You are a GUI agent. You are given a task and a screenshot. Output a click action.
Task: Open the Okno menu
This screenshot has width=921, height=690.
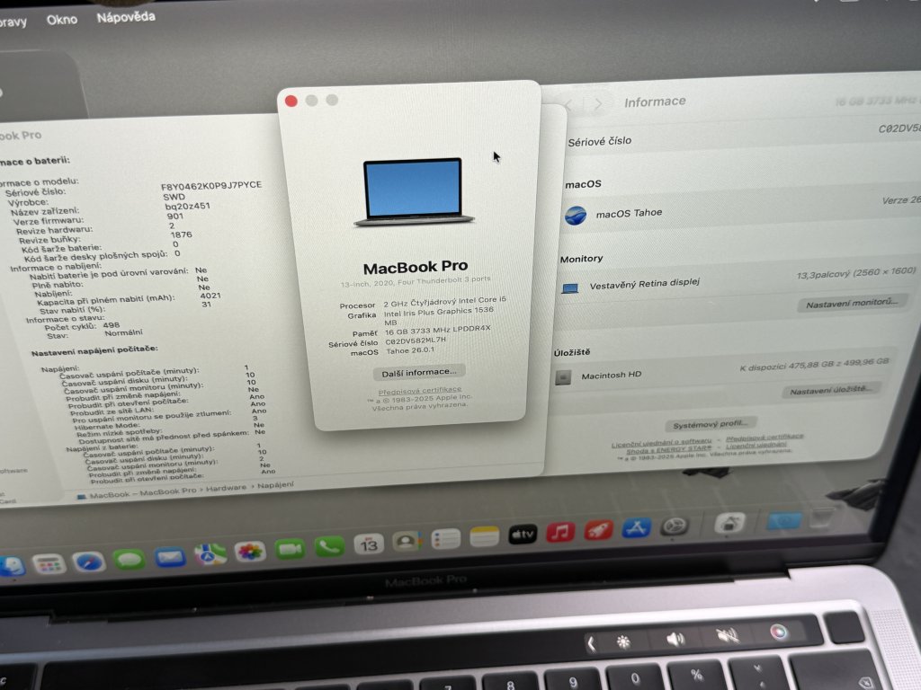point(62,20)
